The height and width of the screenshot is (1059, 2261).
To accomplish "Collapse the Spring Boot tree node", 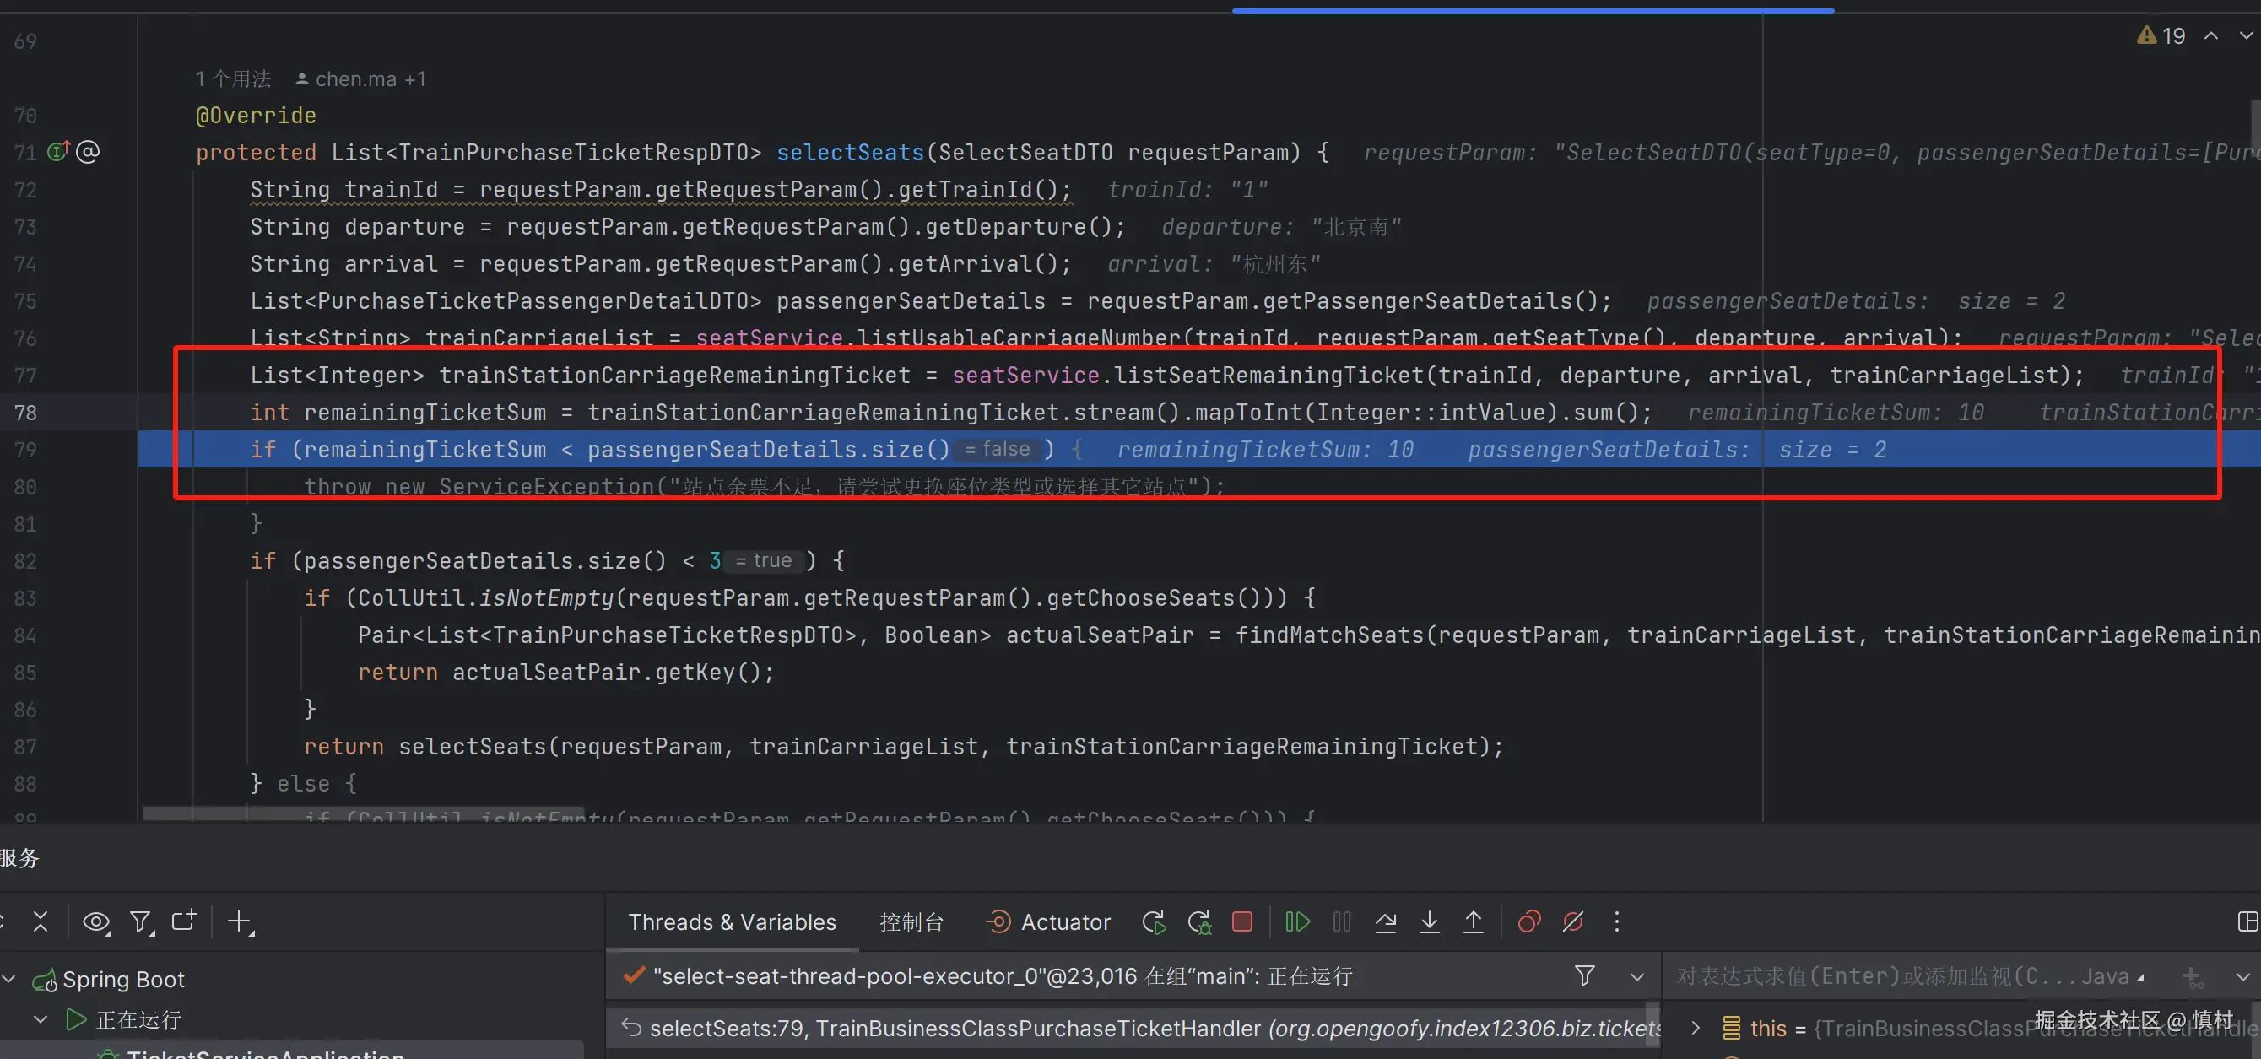I will [x=8, y=978].
